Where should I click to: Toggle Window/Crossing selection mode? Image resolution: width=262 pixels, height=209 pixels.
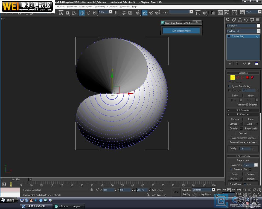tap(74, 13)
